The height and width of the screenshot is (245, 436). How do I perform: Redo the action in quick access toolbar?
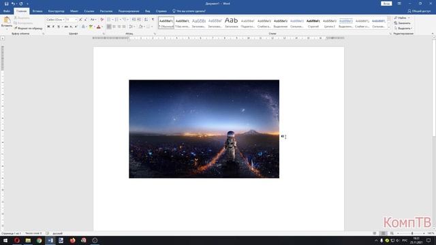tap(21, 3)
